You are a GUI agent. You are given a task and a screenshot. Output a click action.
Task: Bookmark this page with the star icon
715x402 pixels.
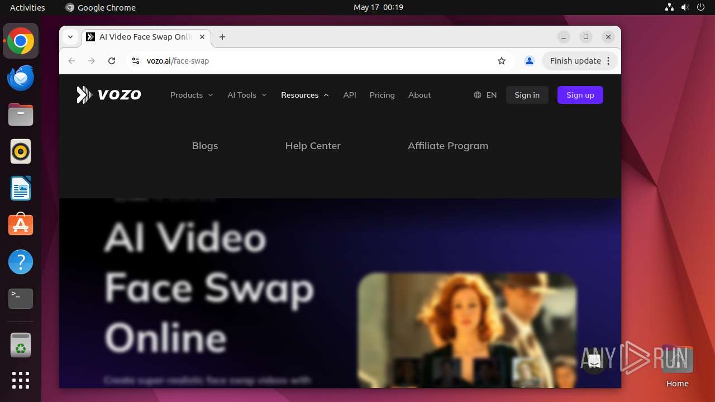502,61
